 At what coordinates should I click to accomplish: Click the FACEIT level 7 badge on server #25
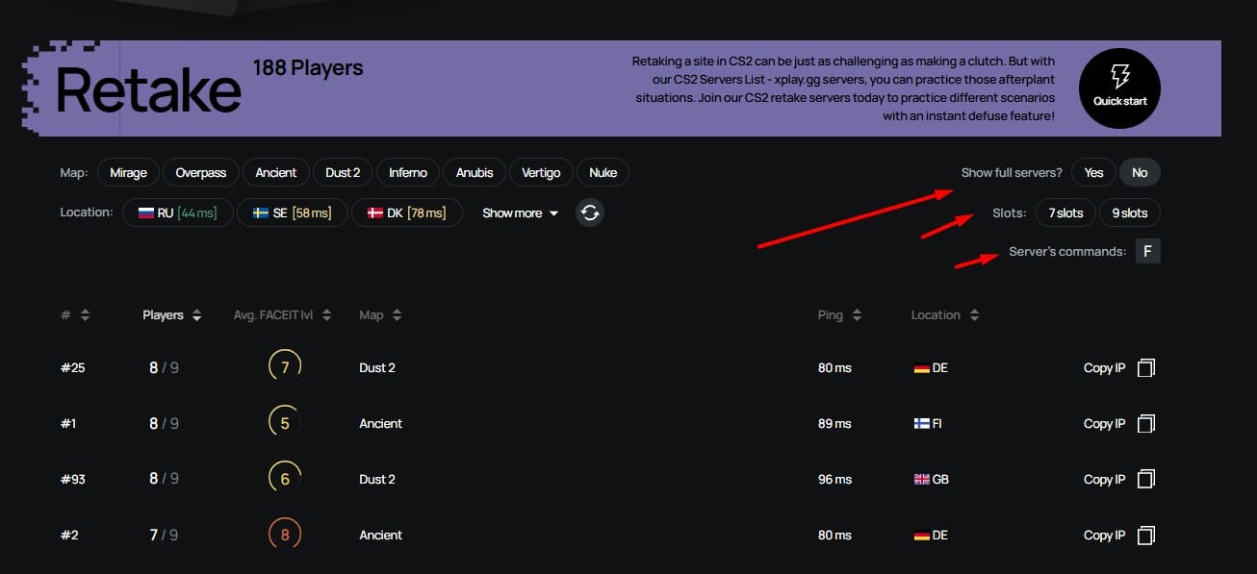pos(285,368)
